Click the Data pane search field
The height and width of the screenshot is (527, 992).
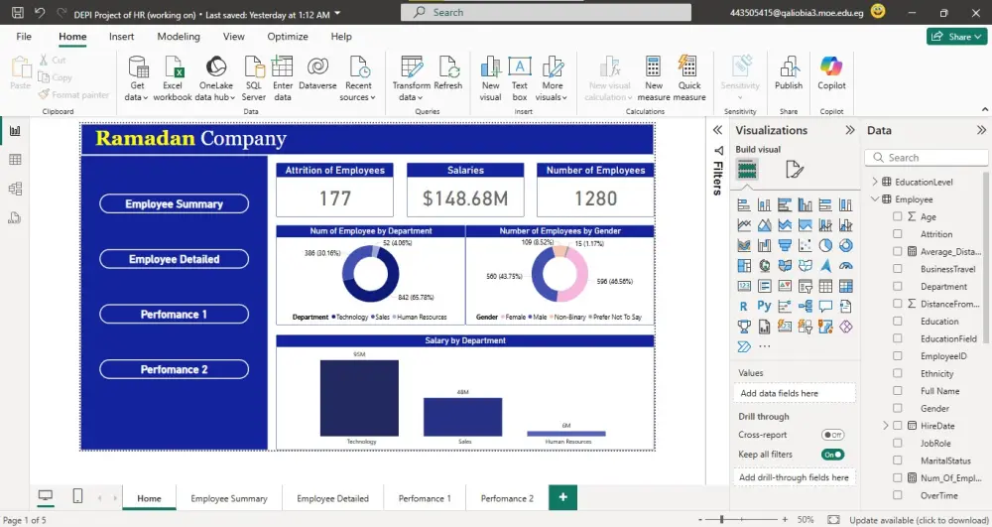pyautogui.click(x=926, y=158)
